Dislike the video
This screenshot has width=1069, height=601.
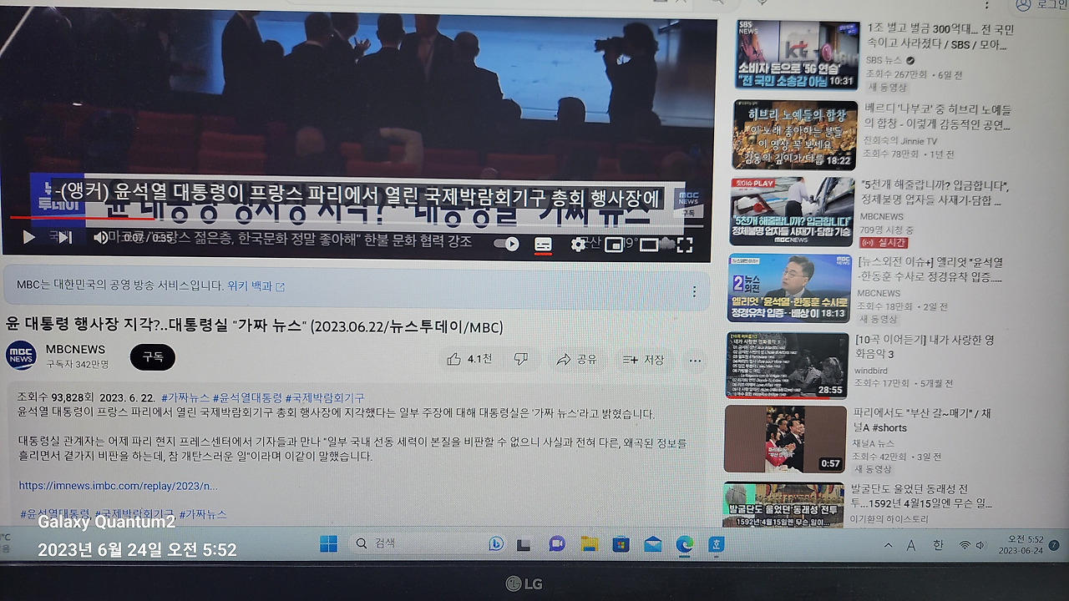521,359
